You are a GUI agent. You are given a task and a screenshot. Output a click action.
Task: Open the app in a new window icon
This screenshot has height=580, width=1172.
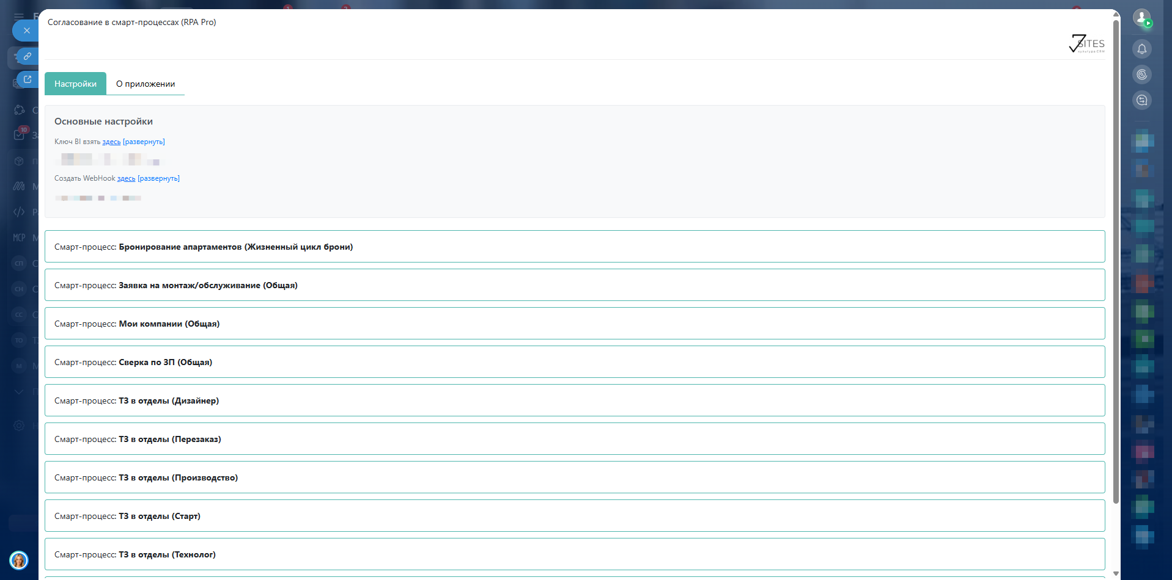point(28,79)
